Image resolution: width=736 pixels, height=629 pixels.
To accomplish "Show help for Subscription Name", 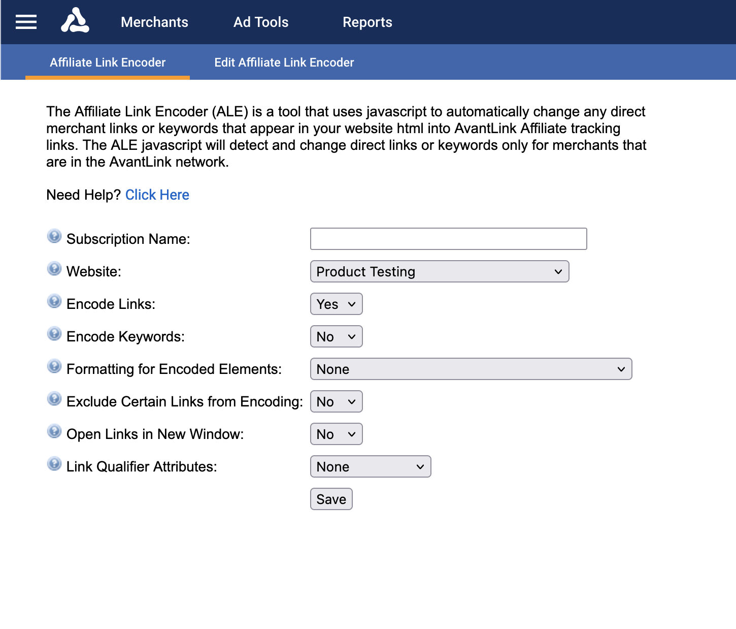I will point(54,236).
